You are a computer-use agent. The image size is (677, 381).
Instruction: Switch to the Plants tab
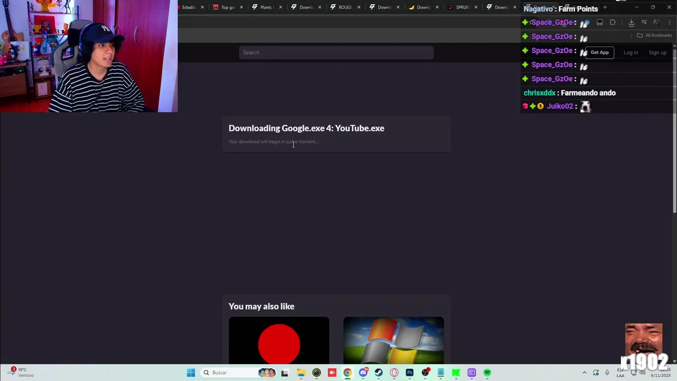(x=266, y=7)
